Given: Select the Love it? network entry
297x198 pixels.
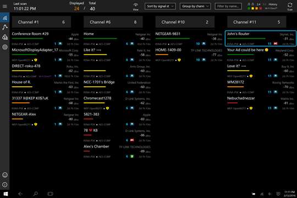Looking at the screenshot, I should tap(261, 71).
